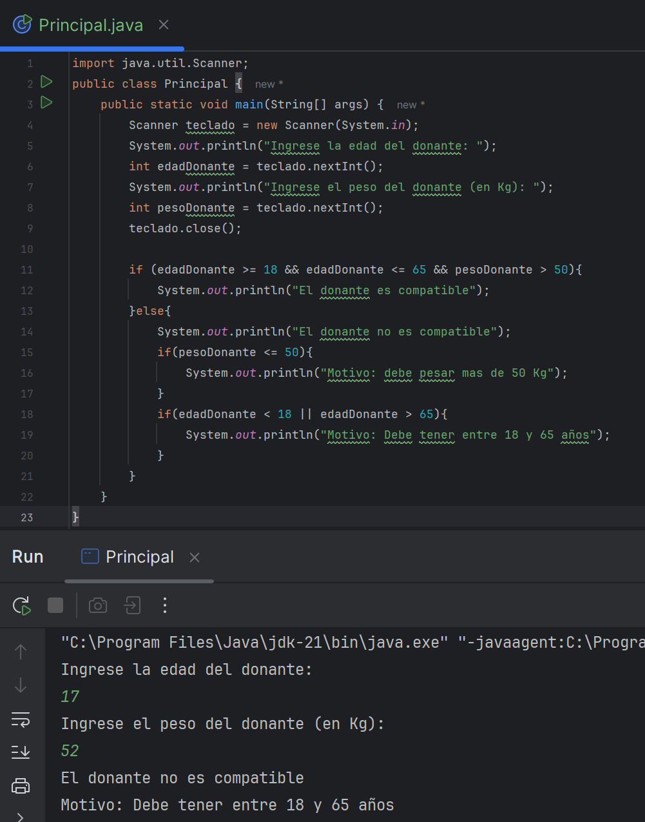Image resolution: width=645 pixels, height=822 pixels.
Task: Click 'Motivo: debe pesar mas de 50 Kg' string
Action: 437,373
